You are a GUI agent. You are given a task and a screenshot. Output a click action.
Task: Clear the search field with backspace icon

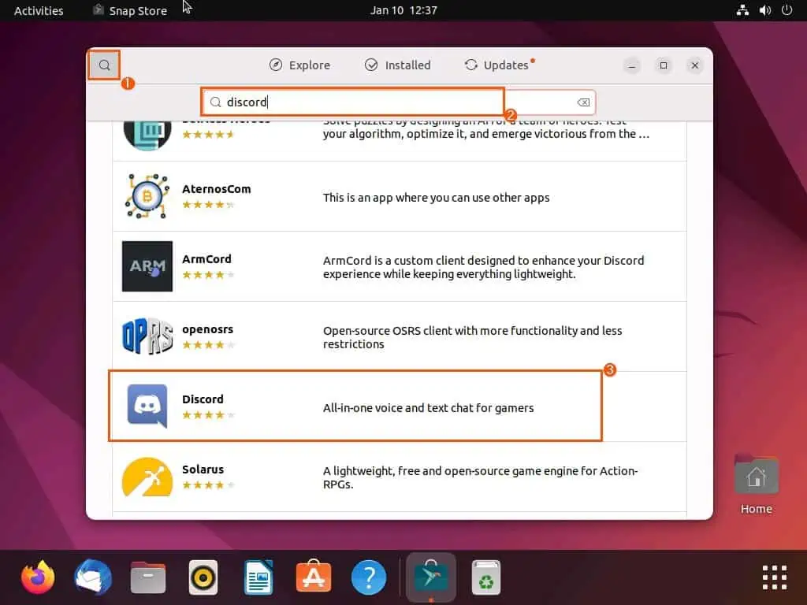[583, 102]
